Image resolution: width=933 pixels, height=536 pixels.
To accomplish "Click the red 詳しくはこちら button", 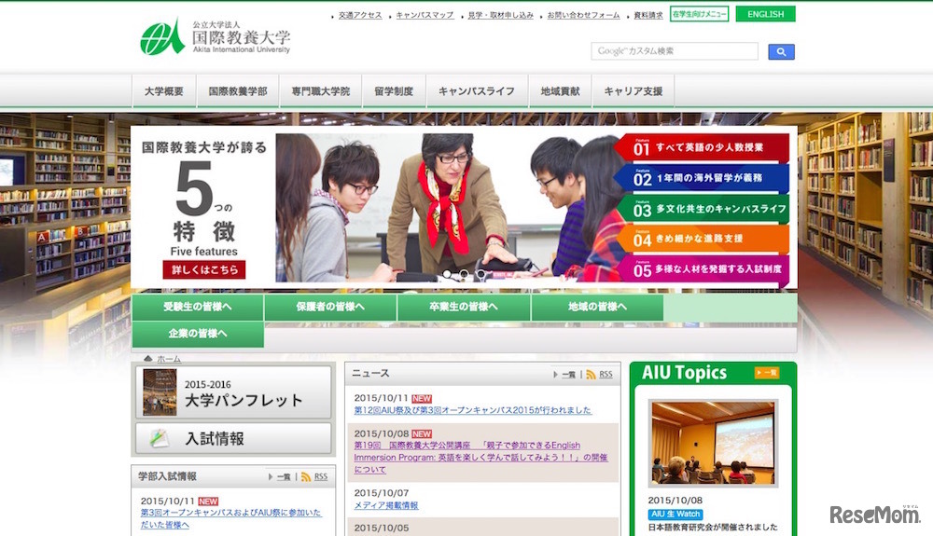I will (204, 269).
